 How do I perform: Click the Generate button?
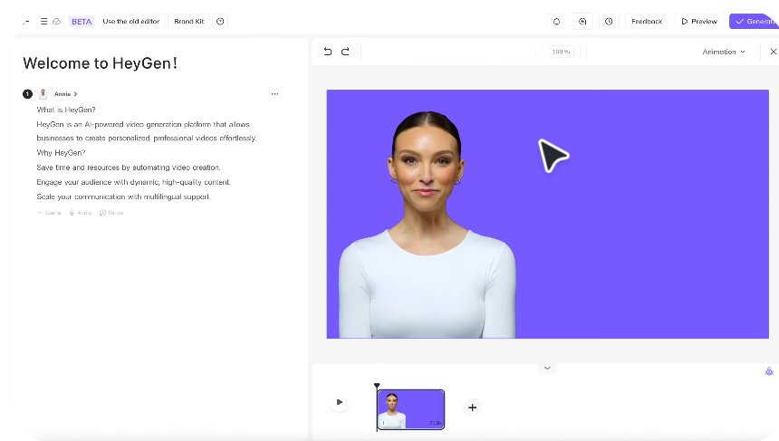755,22
